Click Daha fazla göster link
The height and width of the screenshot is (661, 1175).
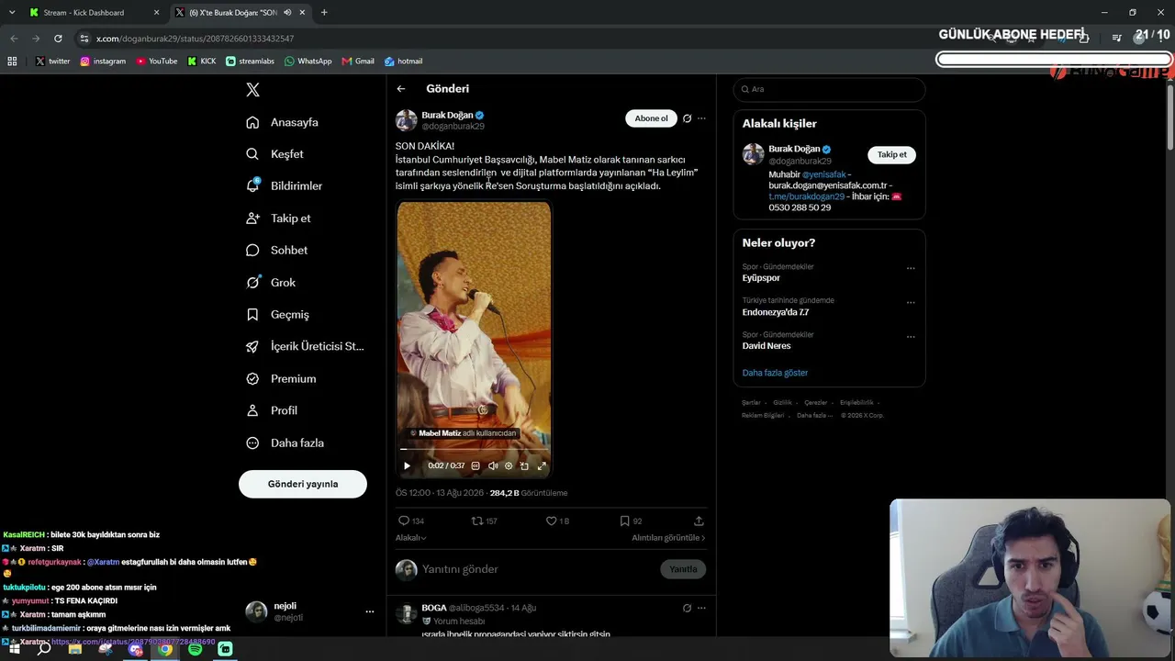pos(775,373)
